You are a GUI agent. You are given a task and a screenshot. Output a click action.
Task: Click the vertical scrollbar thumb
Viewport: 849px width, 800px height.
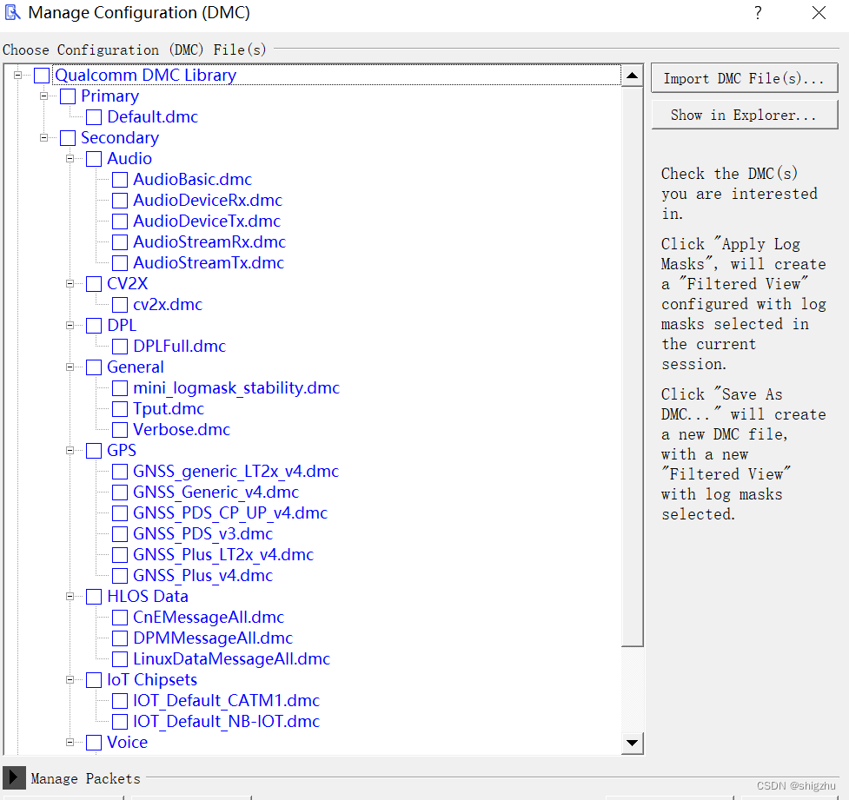point(632,367)
